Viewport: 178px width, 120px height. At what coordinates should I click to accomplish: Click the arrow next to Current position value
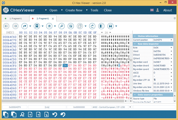(171, 40)
